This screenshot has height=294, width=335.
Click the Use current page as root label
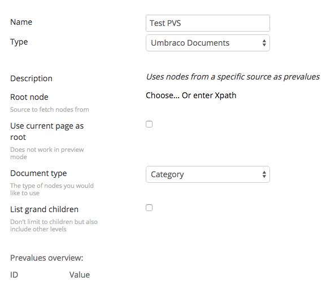point(47,131)
